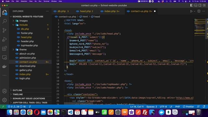
Task: Select indentation Spaces: 2
Action: (x=152, y=107)
